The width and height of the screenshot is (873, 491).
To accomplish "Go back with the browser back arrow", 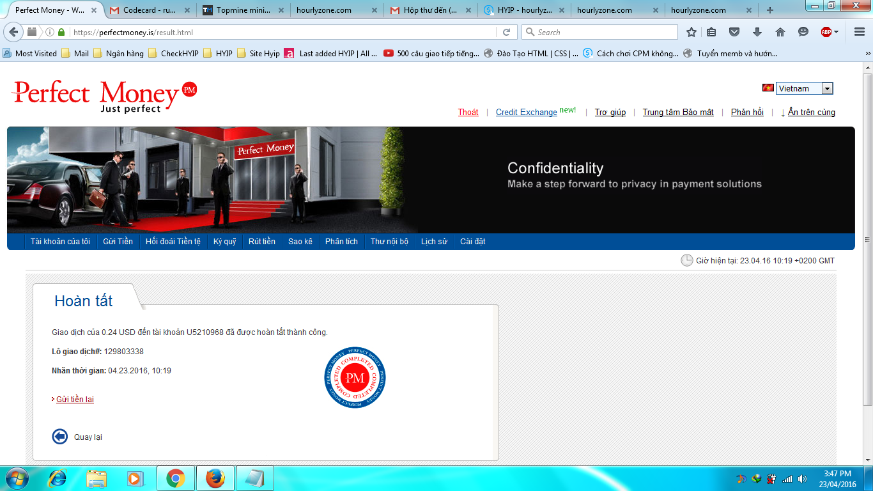I will click(14, 32).
